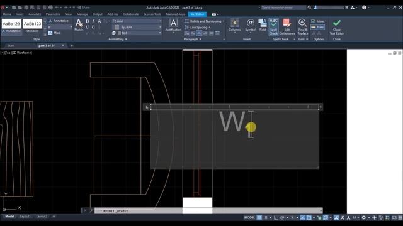Image resolution: width=403 pixels, height=226 pixels.
Task: Expand the Formatting panel
Action: (118, 39)
